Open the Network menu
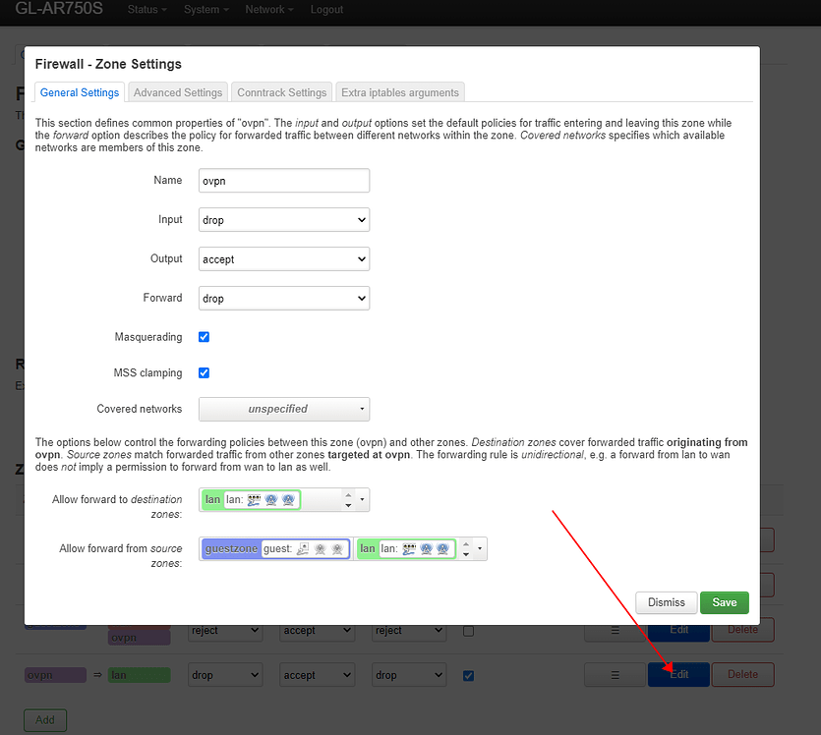821x735 pixels. click(x=268, y=9)
